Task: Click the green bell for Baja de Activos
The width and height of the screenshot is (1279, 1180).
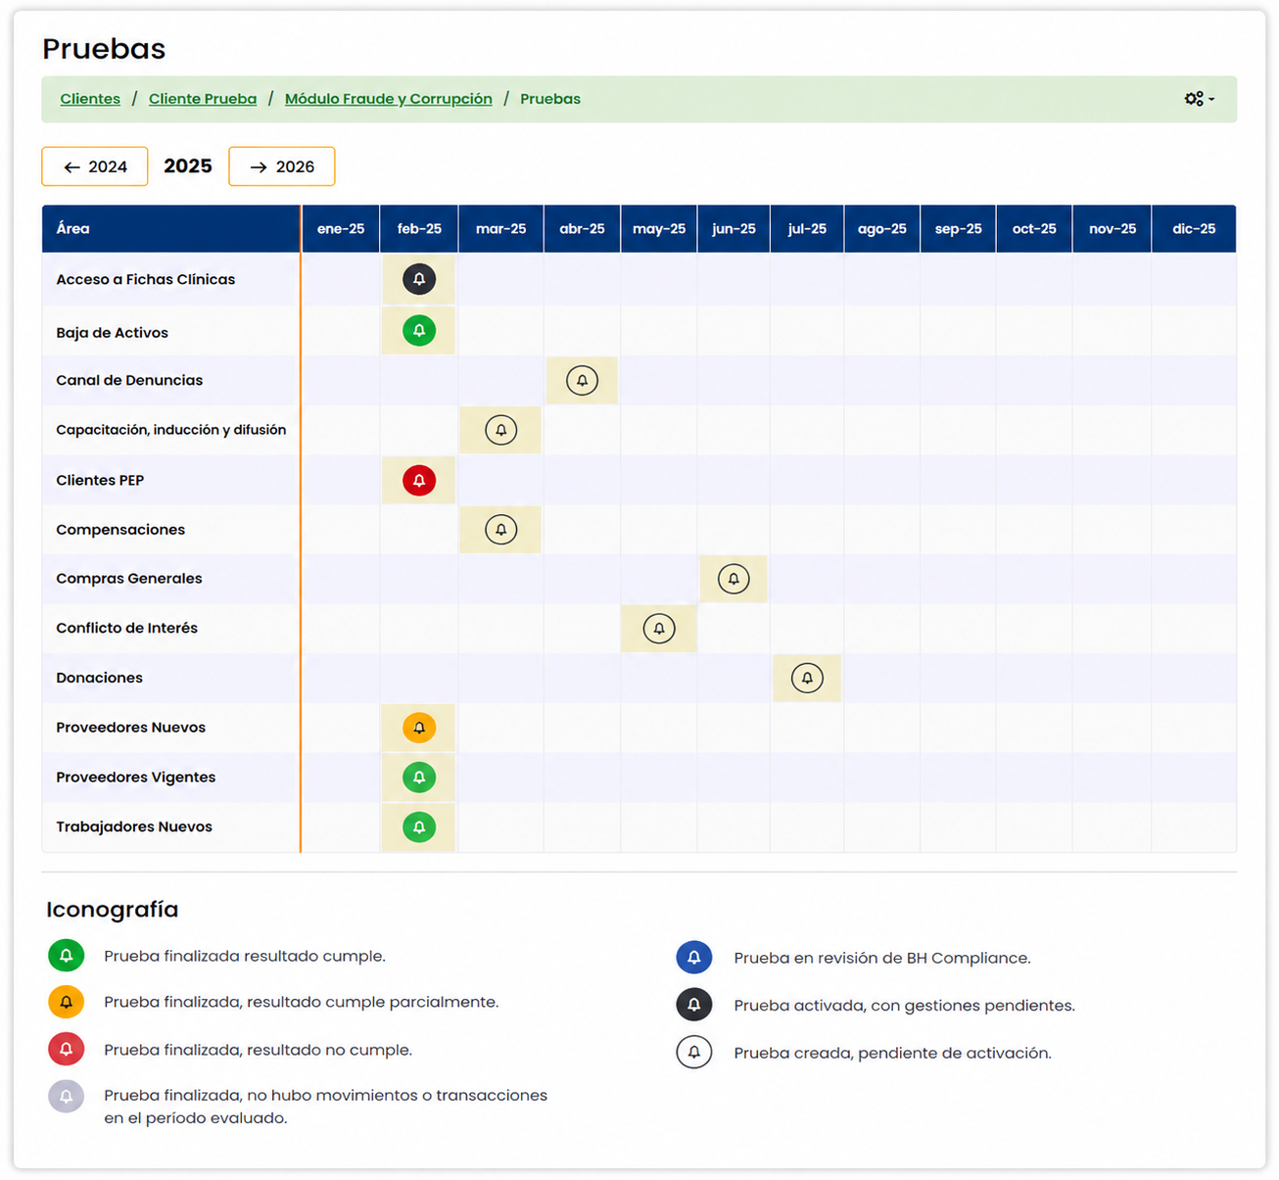Action: [x=419, y=331]
